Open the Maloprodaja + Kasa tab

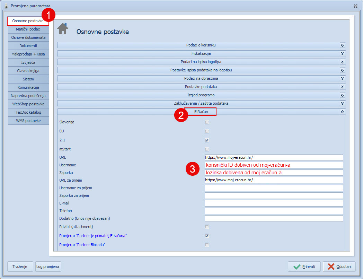28,54
